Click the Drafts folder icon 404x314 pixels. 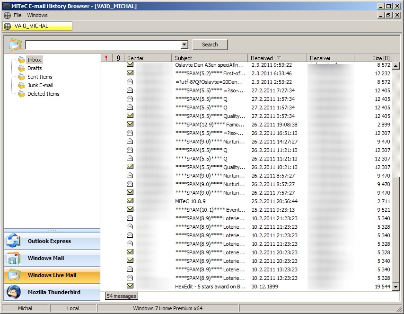tap(21, 68)
